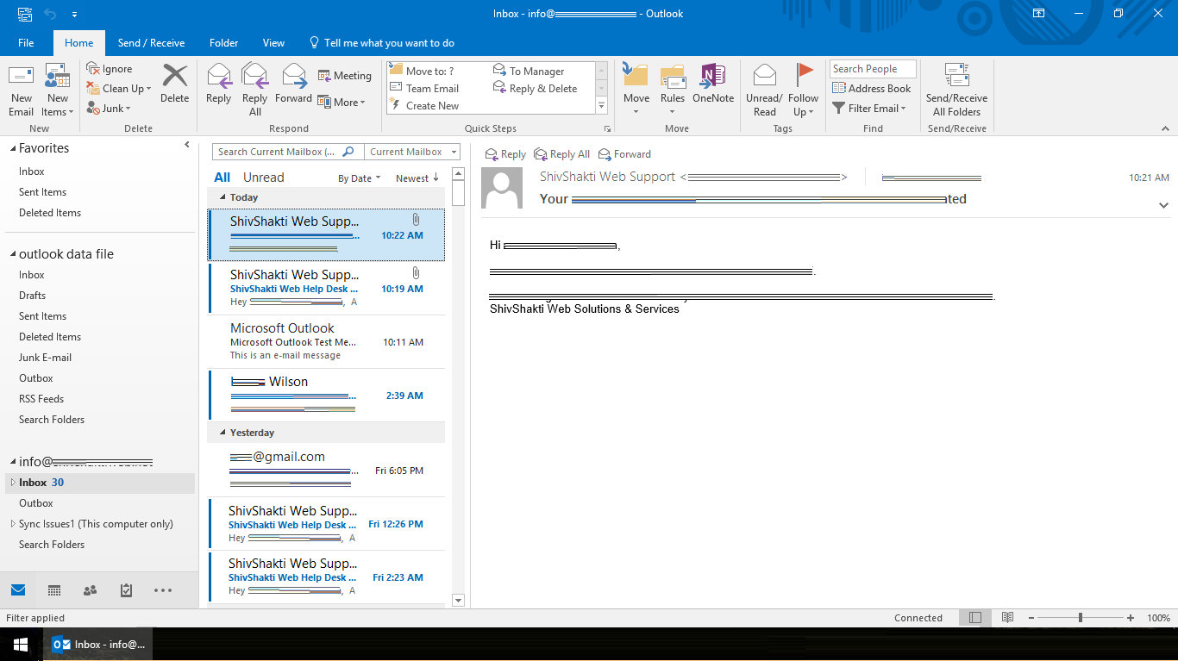Switch to Tasks view icon
Image resolution: width=1178 pixels, height=661 pixels.
(127, 590)
